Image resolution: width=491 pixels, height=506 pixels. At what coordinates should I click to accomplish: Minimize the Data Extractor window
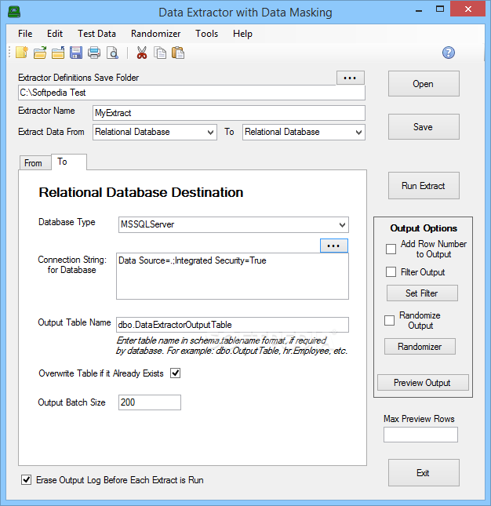(x=419, y=9)
